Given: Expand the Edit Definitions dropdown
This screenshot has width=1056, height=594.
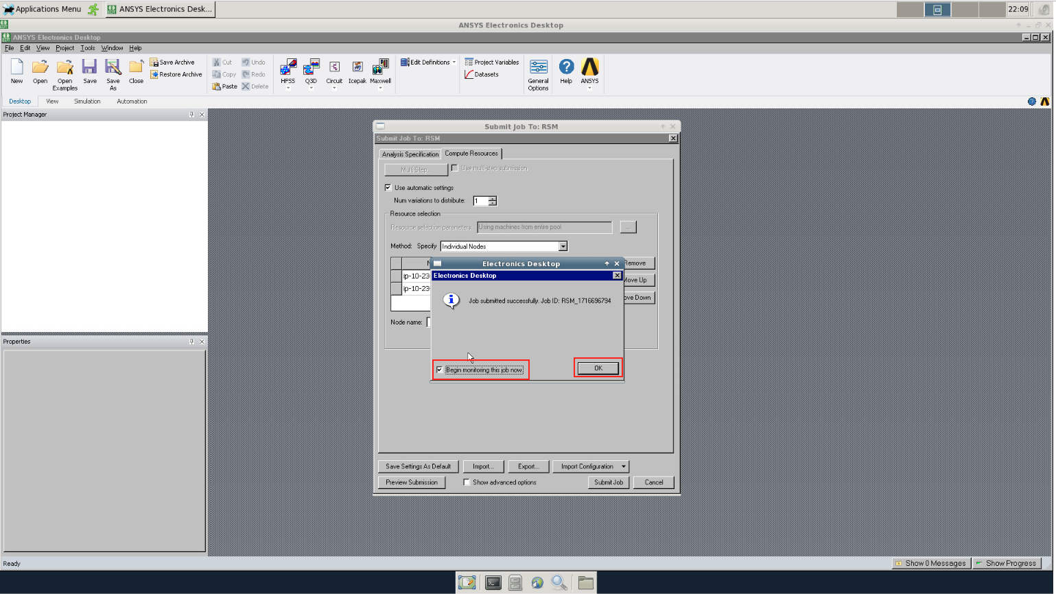Looking at the screenshot, I should point(454,62).
